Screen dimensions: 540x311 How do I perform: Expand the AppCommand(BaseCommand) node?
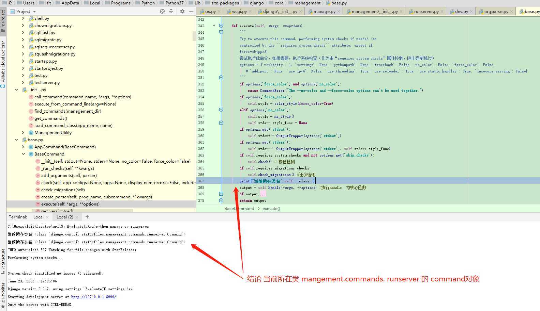(23, 147)
